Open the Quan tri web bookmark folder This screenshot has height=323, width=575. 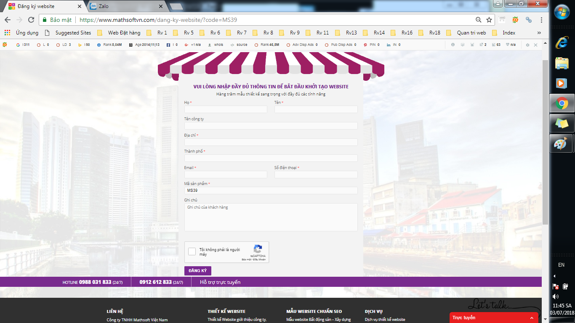466,32
